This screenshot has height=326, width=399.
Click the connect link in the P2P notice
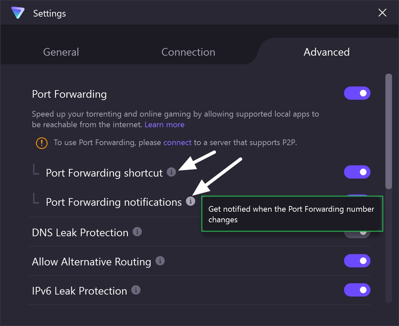pos(177,142)
